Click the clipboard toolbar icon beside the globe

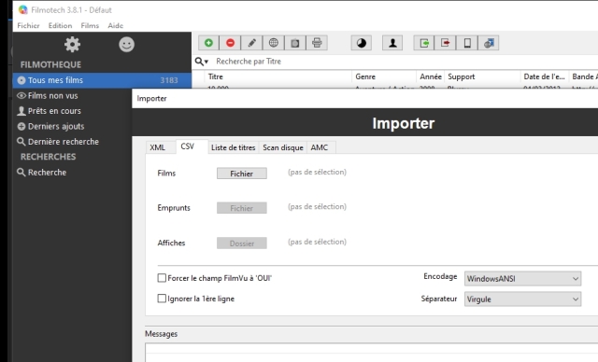click(x=295, y=43)
